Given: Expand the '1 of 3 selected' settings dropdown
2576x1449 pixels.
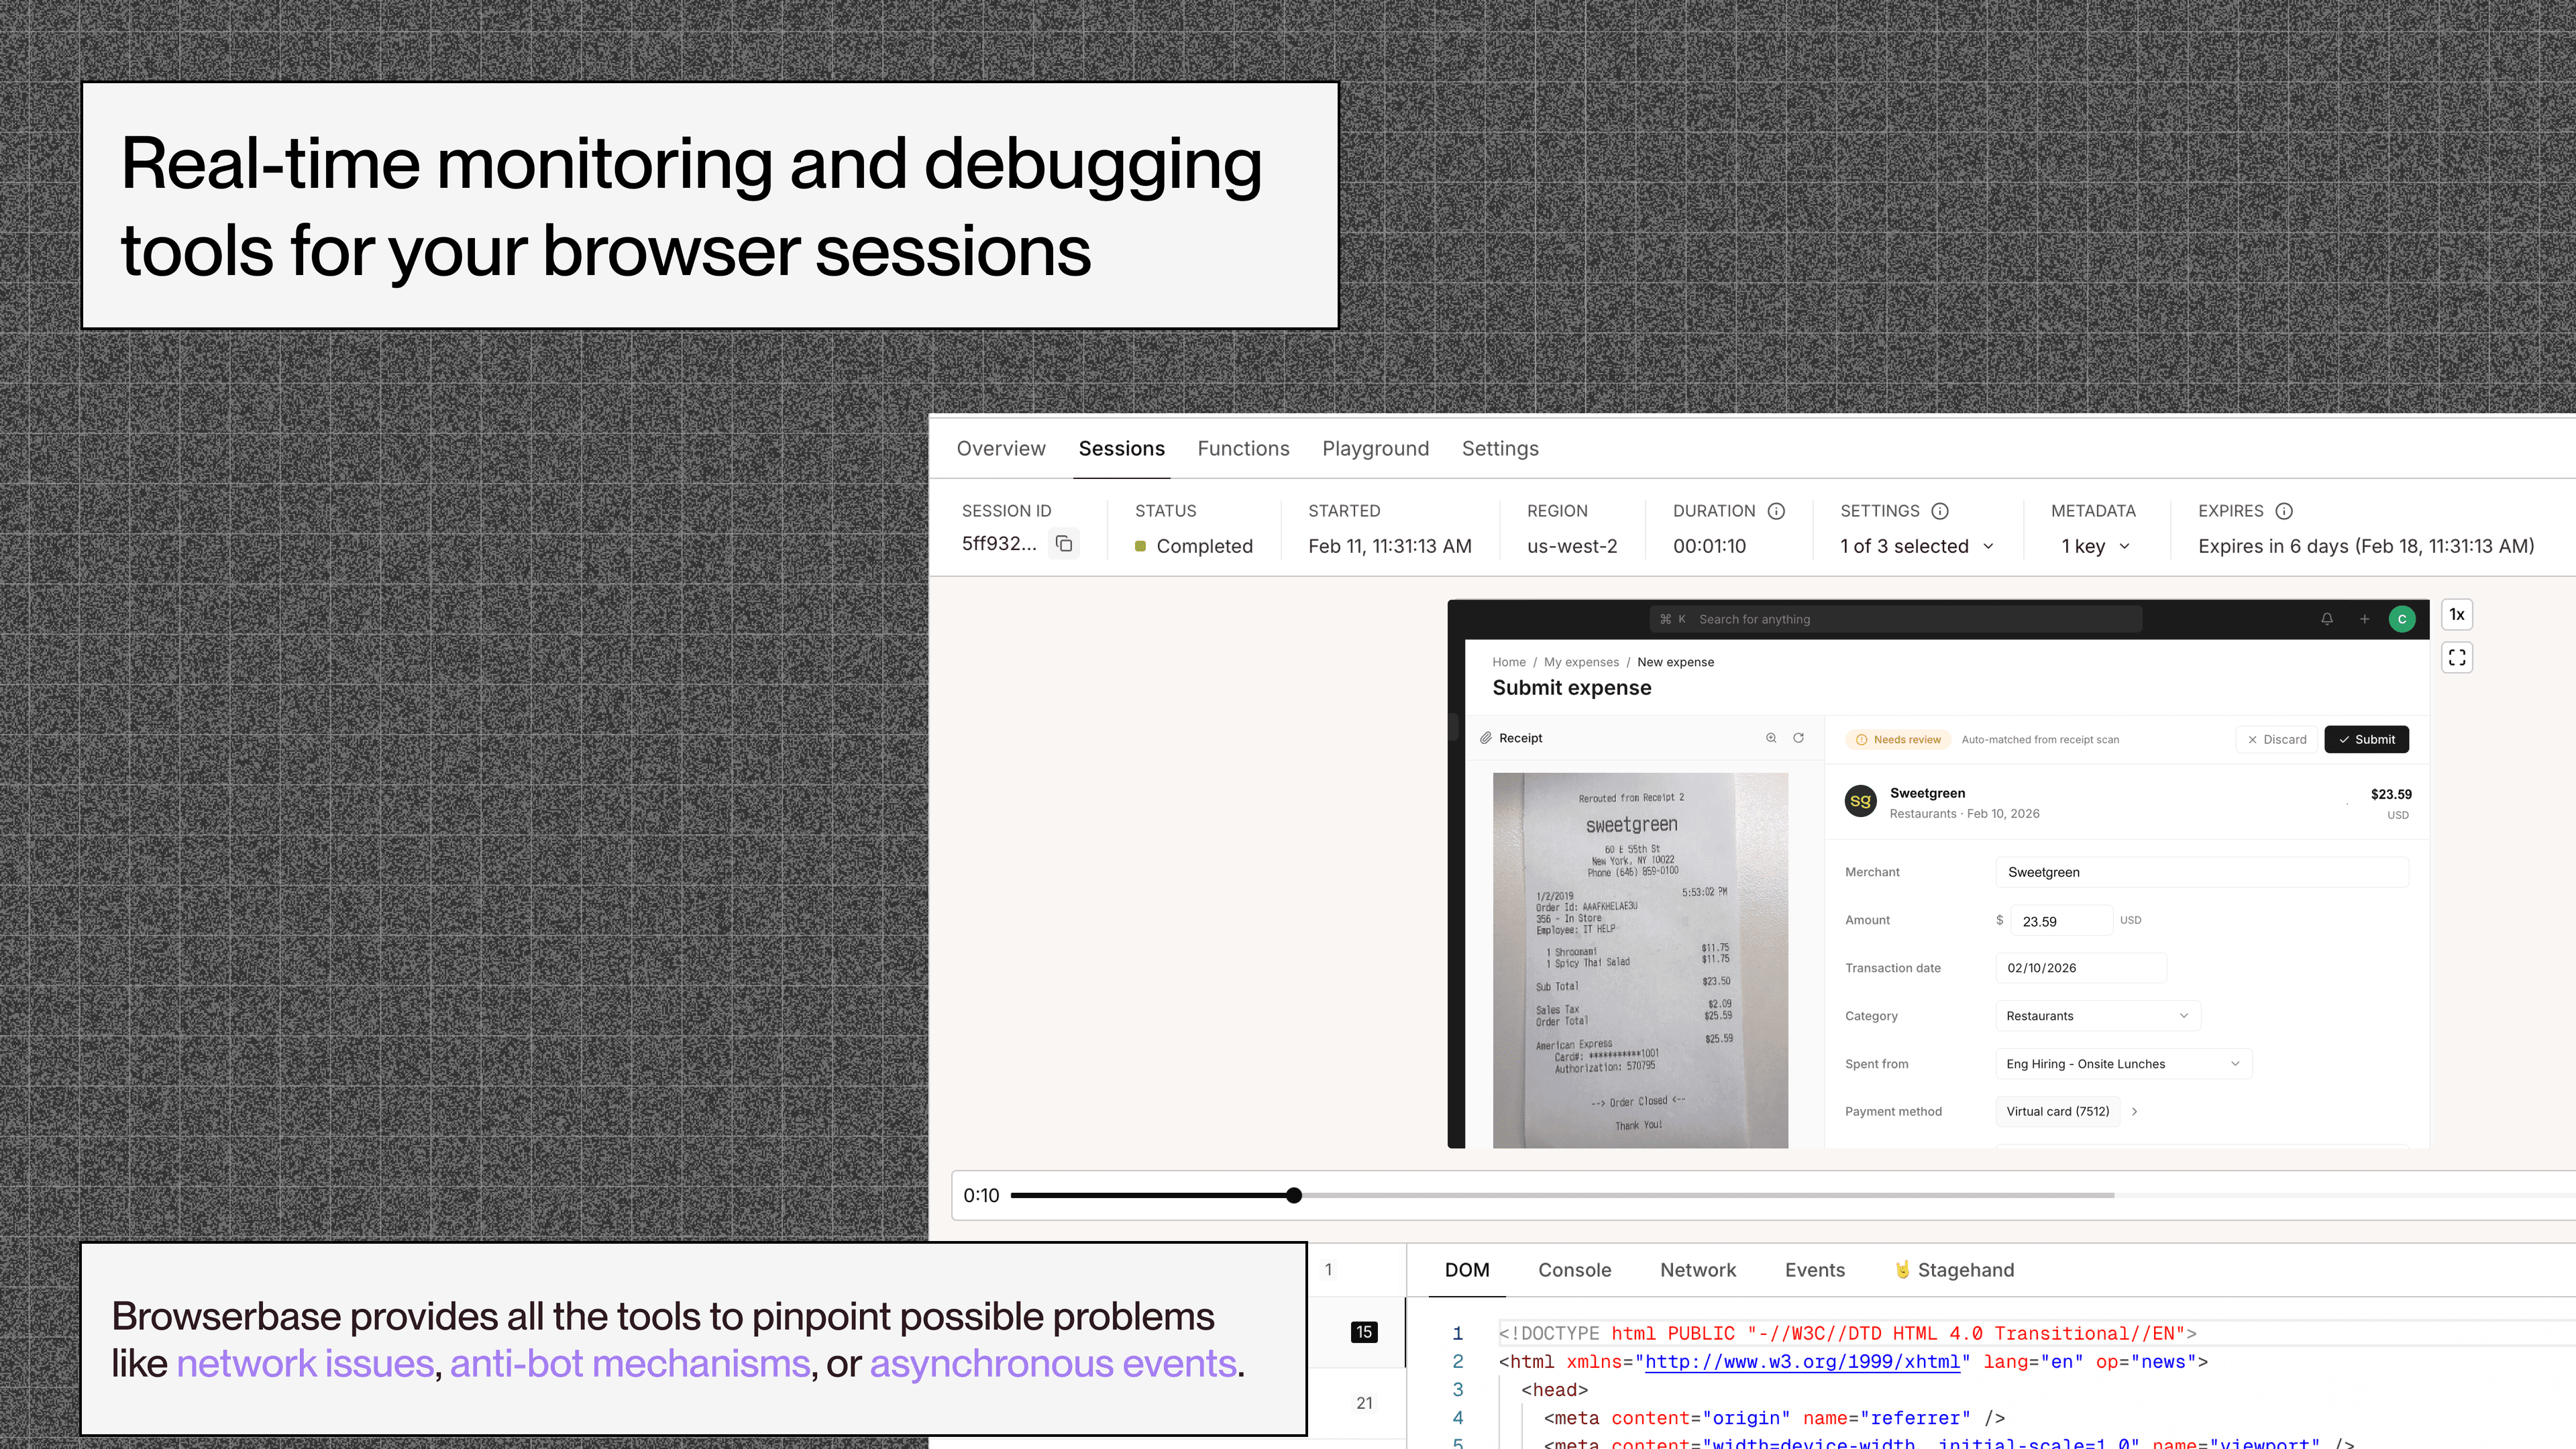Looking at the screenshot, I should pyautogui.click(x=1917, y=546).
